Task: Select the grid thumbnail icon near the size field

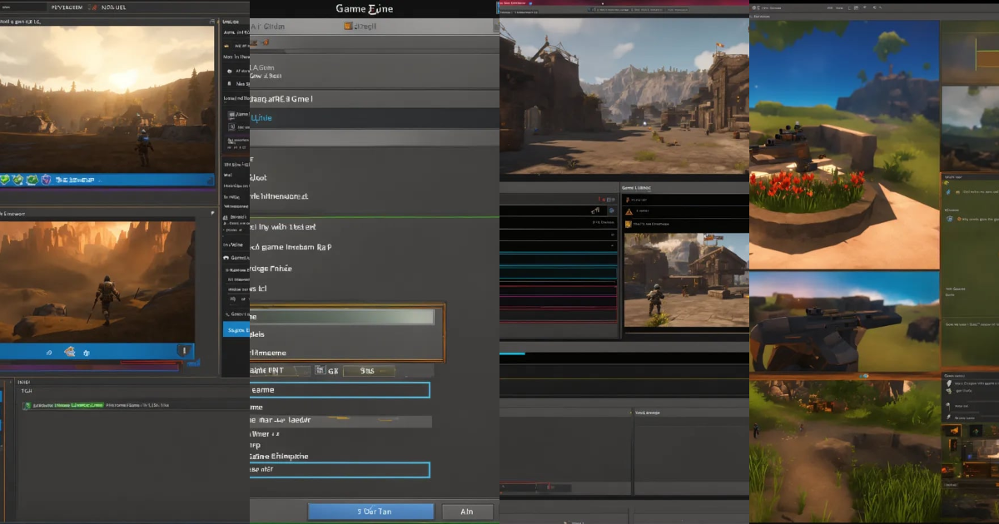Action: tap(321, 369)
